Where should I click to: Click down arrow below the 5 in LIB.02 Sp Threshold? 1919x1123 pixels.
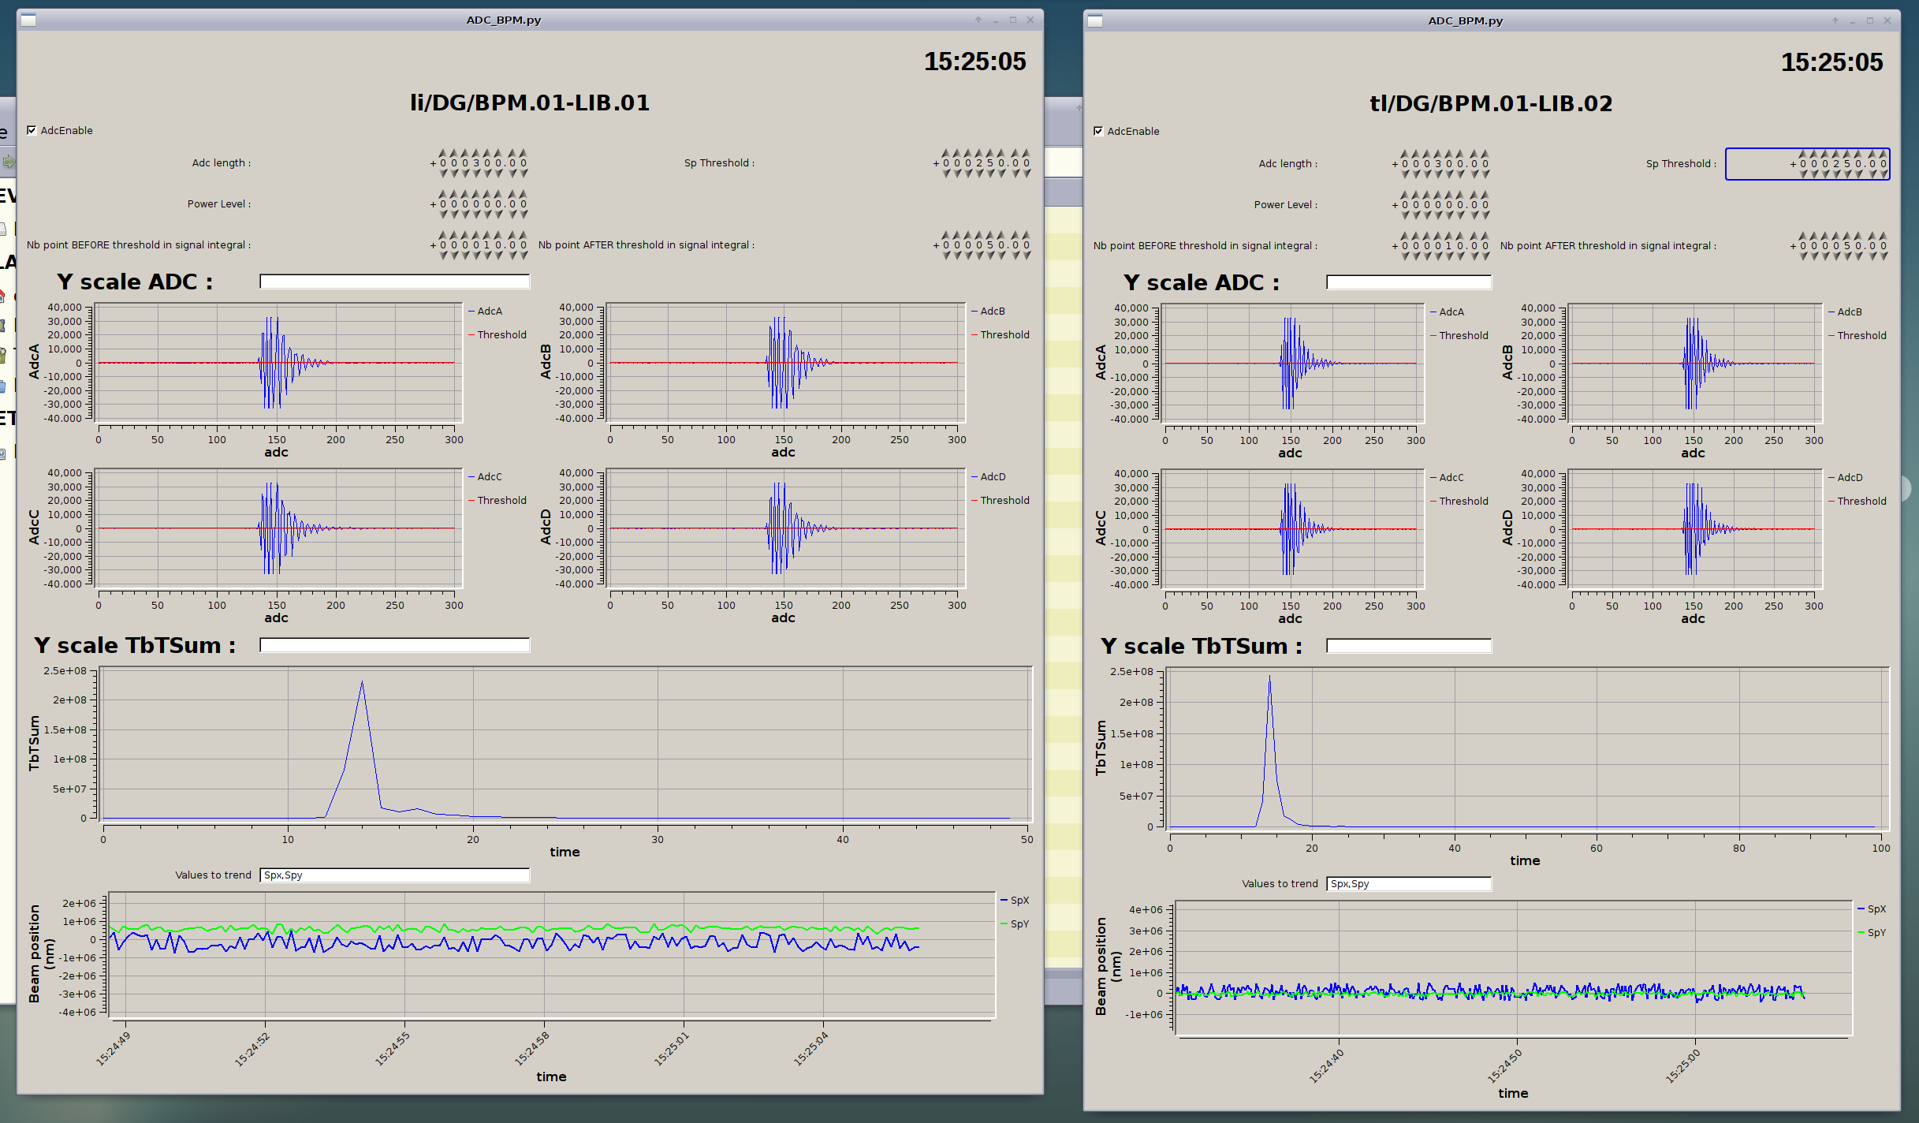[x=1847, y=174]
